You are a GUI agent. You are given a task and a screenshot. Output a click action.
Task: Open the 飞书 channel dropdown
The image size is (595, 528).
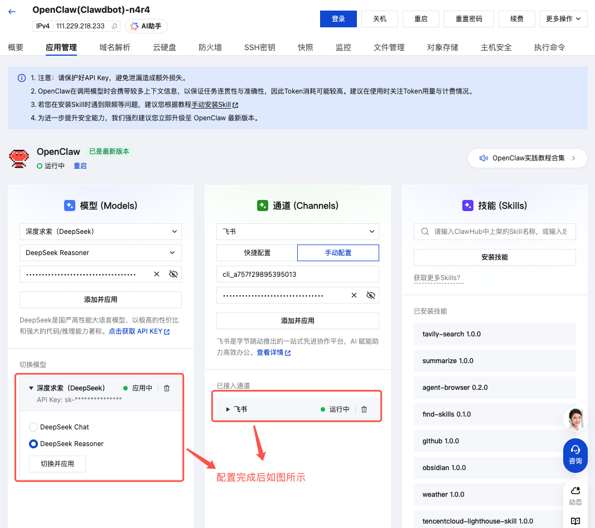(297, 231)
